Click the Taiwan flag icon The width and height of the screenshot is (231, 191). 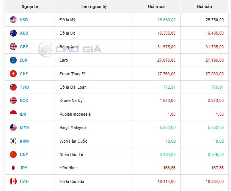(x=13, y=87)
